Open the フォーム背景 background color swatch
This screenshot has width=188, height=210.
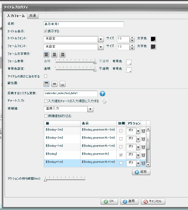click(x=128, y=62)
